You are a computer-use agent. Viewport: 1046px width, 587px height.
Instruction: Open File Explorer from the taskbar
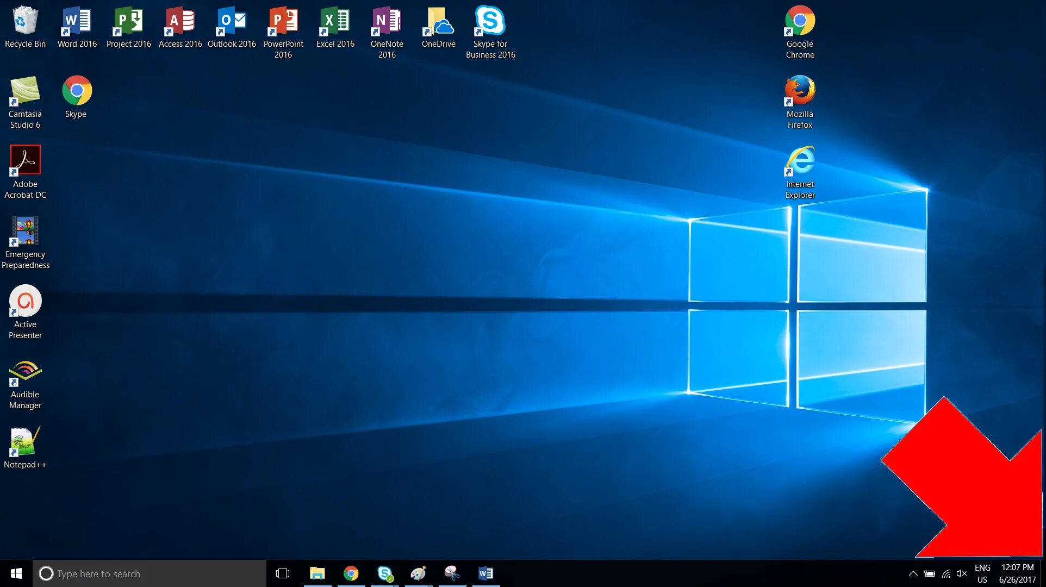pos(317,573)
